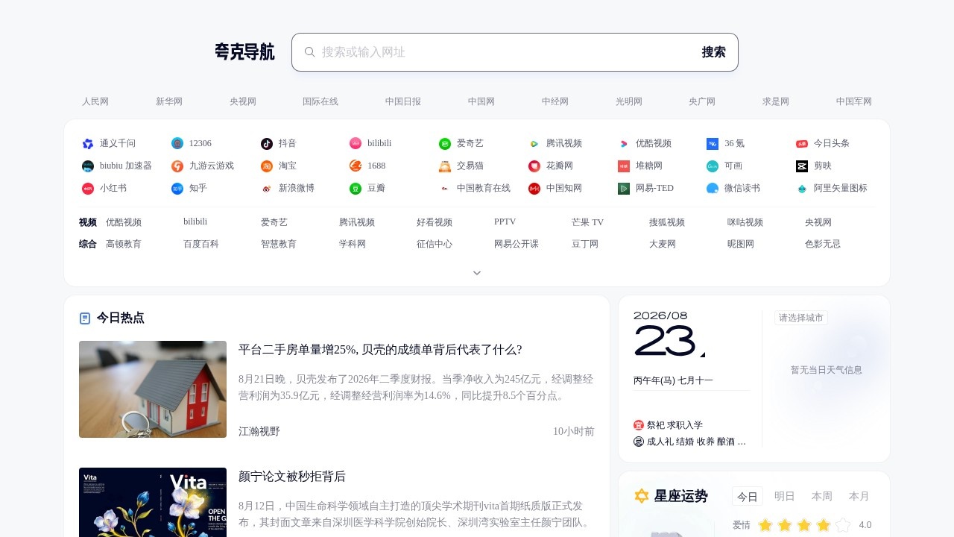Open the 征信中心 link
This screenshot has width=954, height=537.
tap(435, 244)
